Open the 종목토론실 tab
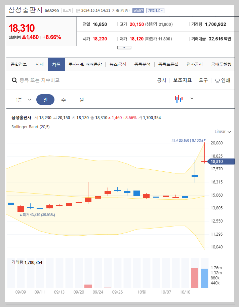The image size is (239, 307). (x=168, y=64)
